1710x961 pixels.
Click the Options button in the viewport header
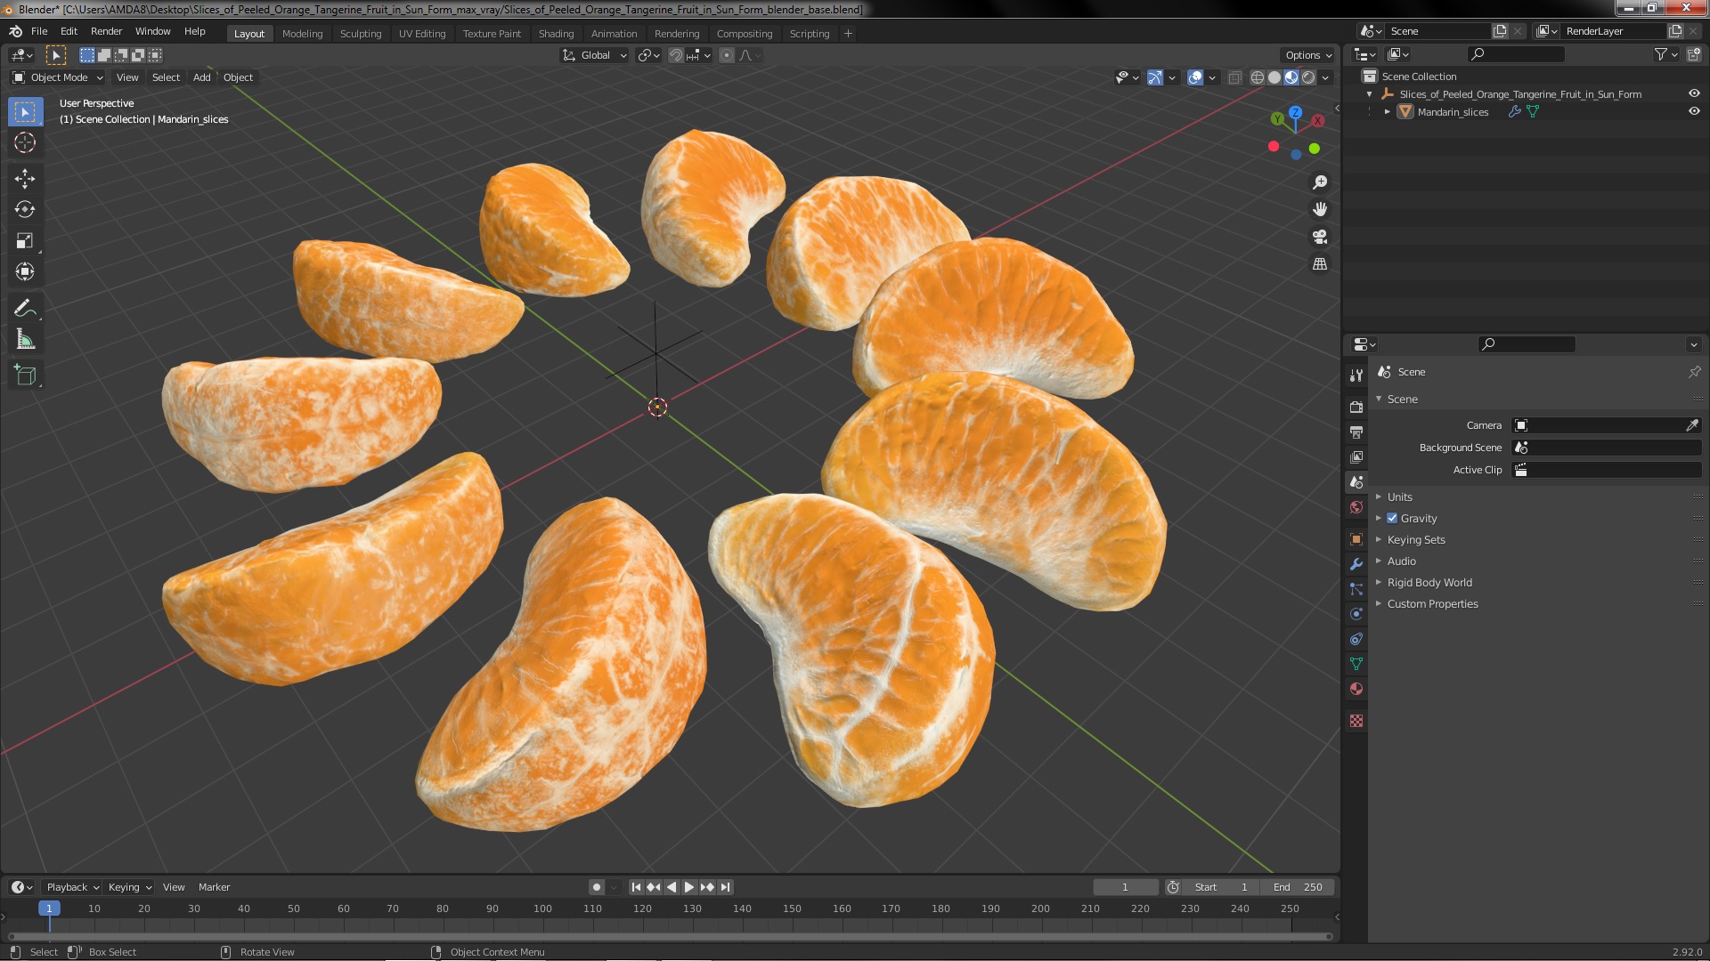pyautogui.click(x=1307, y=55)
